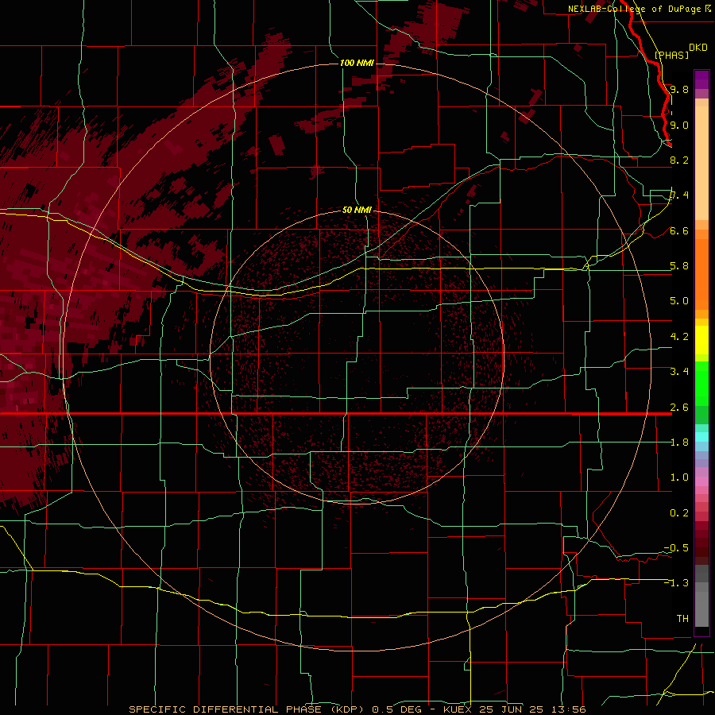Click the cyan segment of the color bar
Screen dimensions: 715x715
[x=701, y=437]
